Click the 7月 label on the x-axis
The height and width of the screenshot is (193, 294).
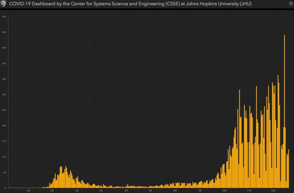(x=150, y=190)
